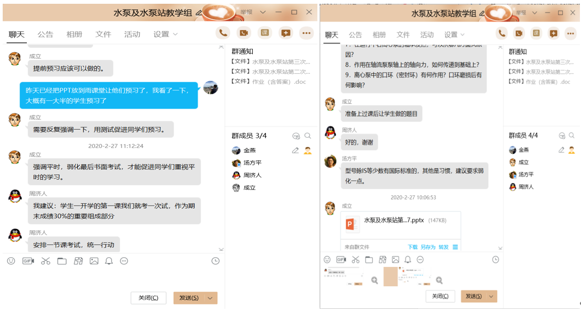Open the GIF recorder in left chat toolbar
The height and width of the screenshot is (311, 581).
coord(28,261)
